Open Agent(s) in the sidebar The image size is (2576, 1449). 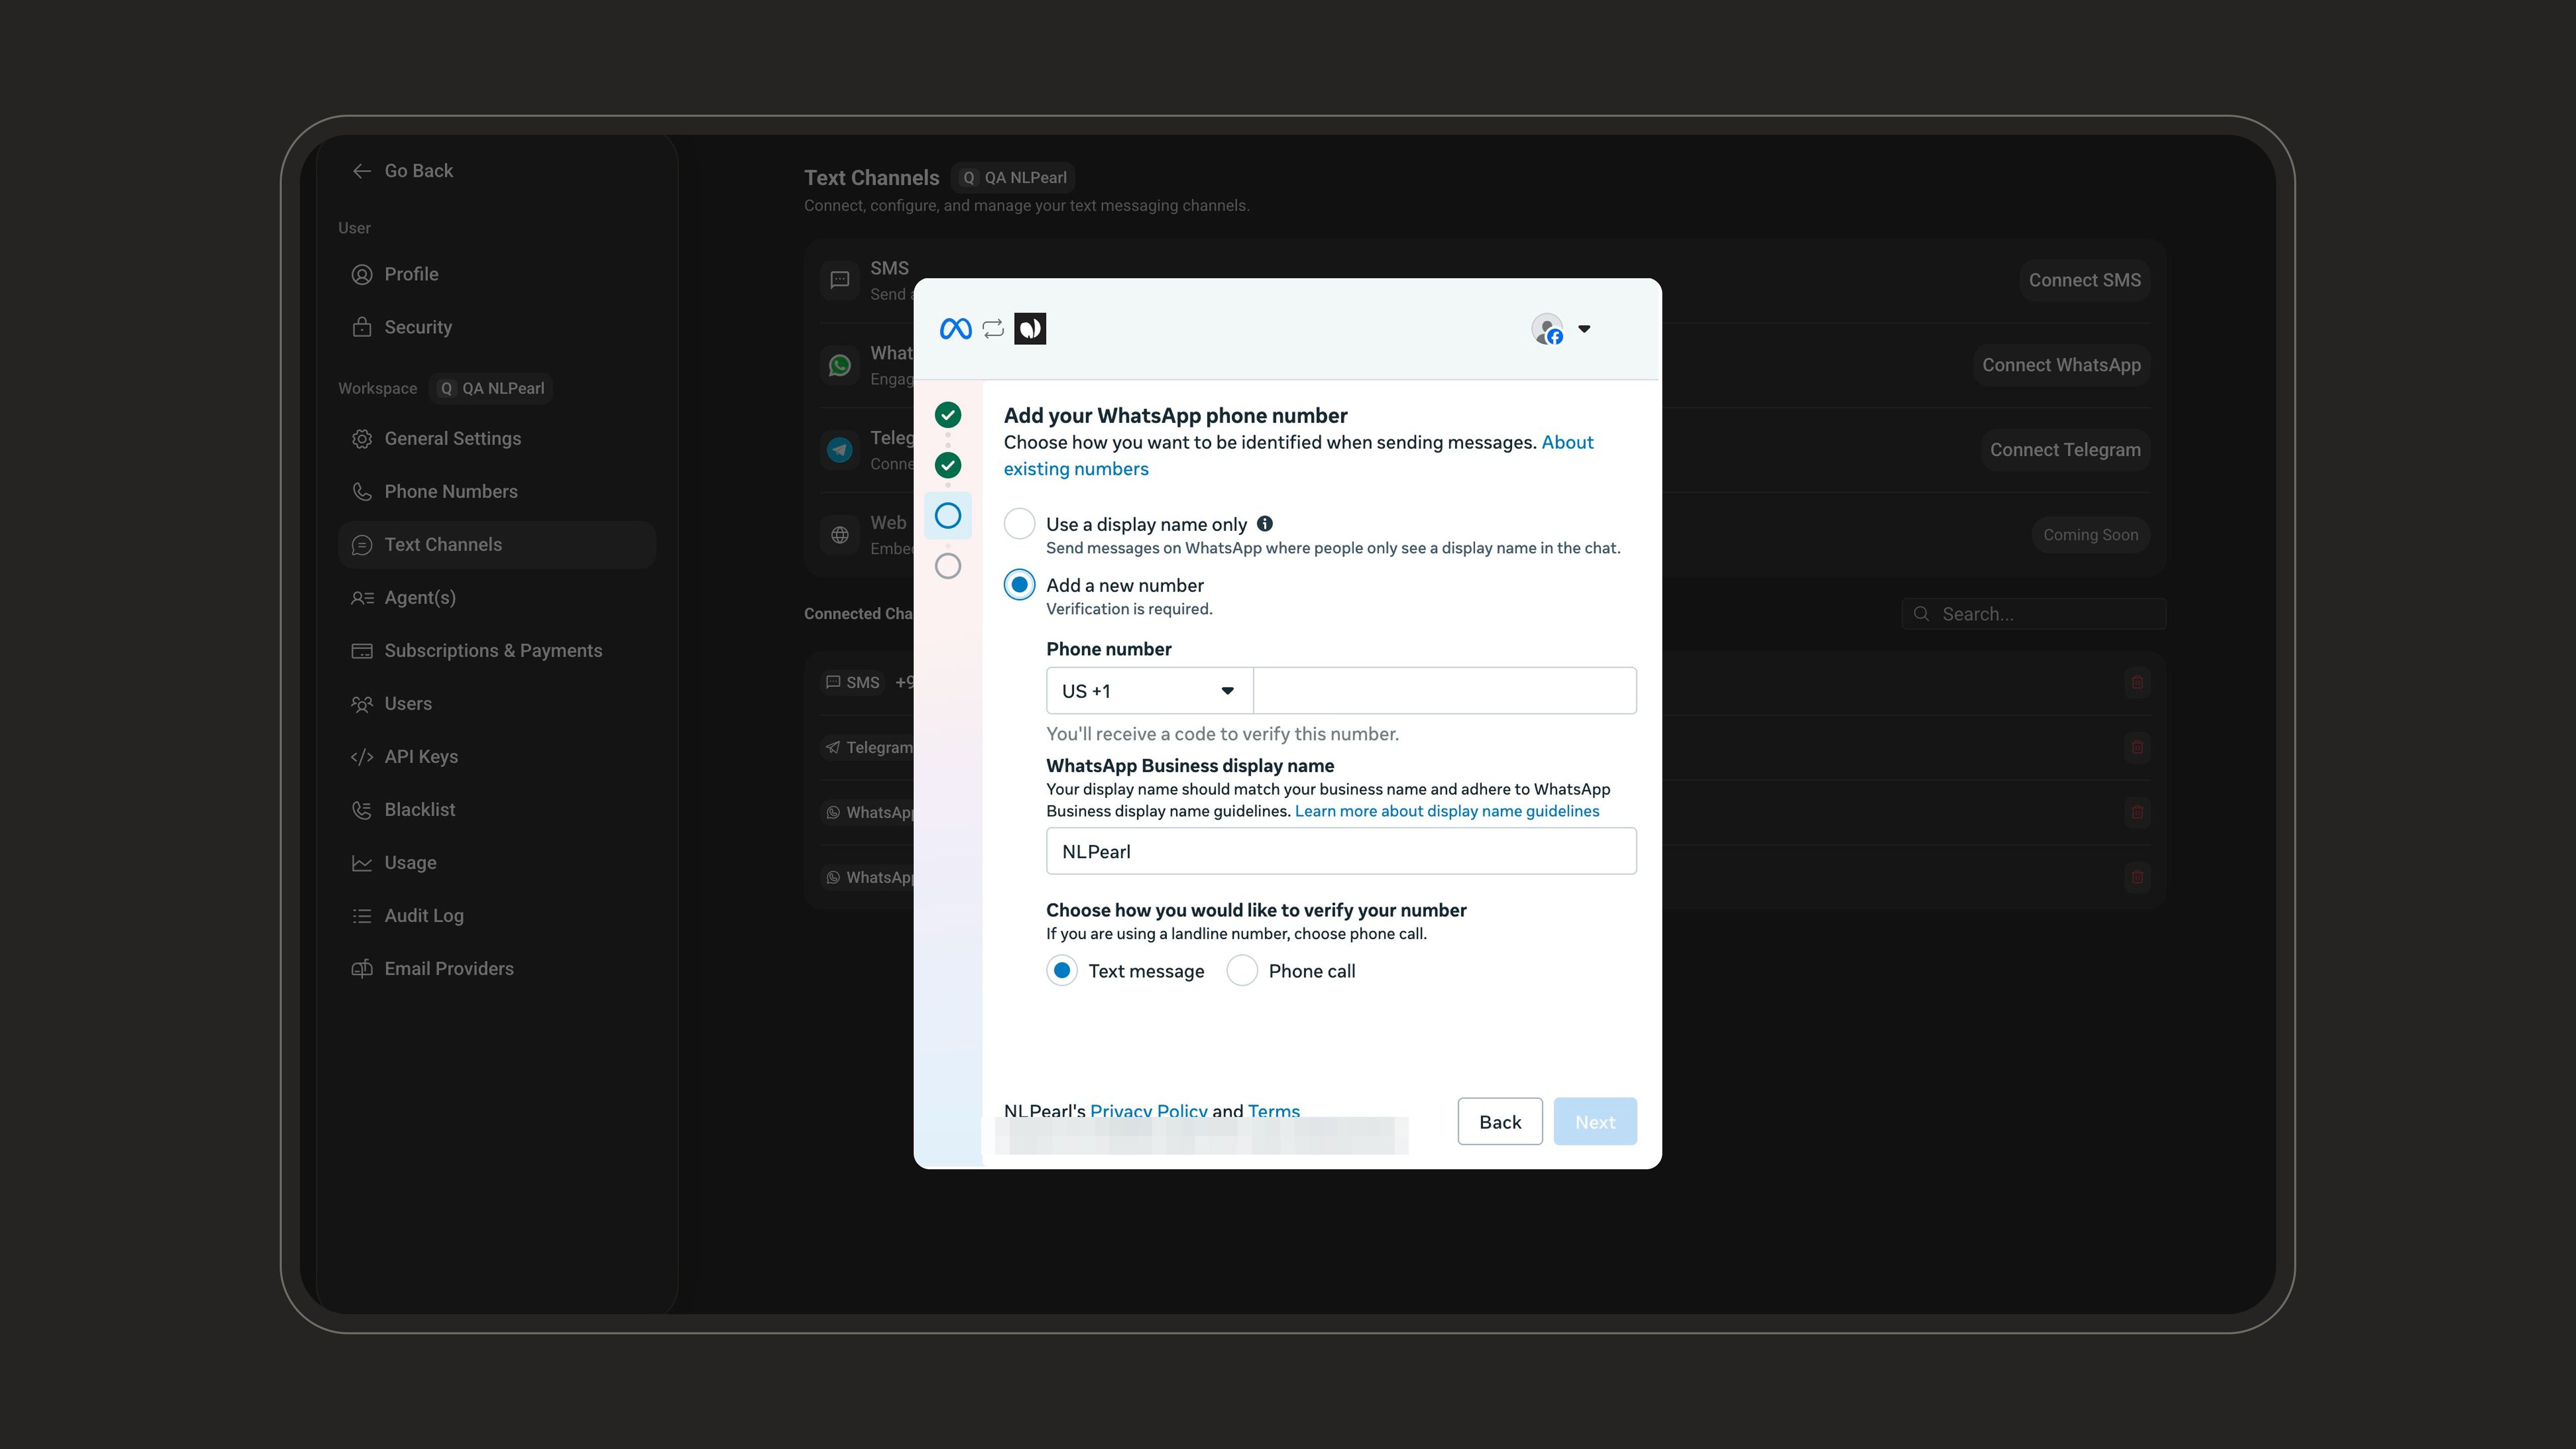point(497,597)
